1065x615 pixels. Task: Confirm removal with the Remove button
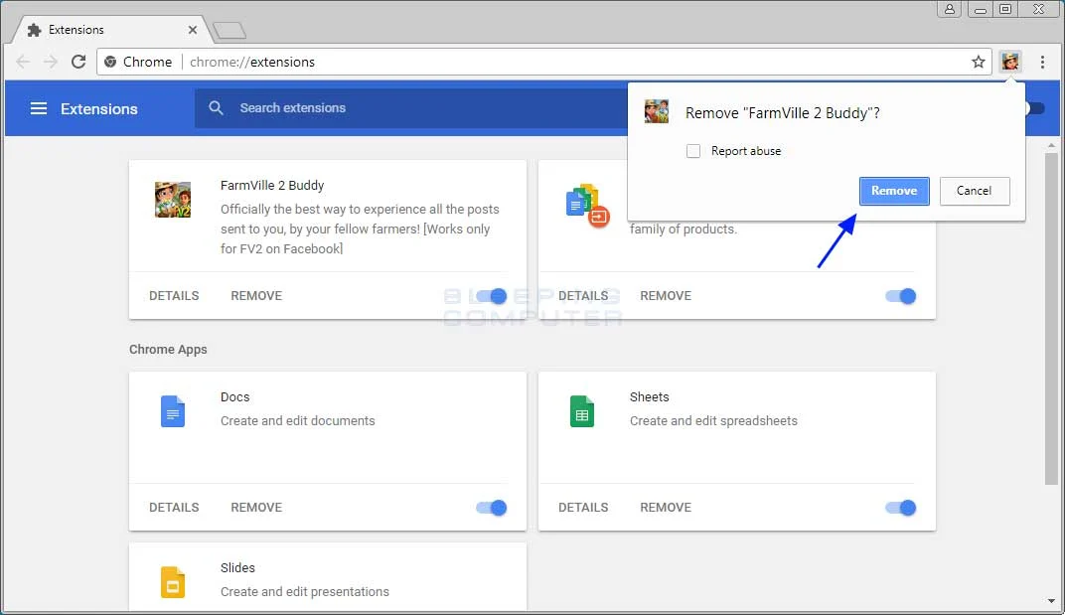(894, 191)
